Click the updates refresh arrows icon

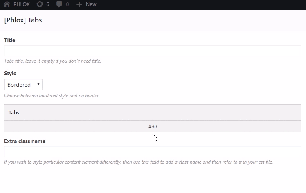[x=40, y=4]
